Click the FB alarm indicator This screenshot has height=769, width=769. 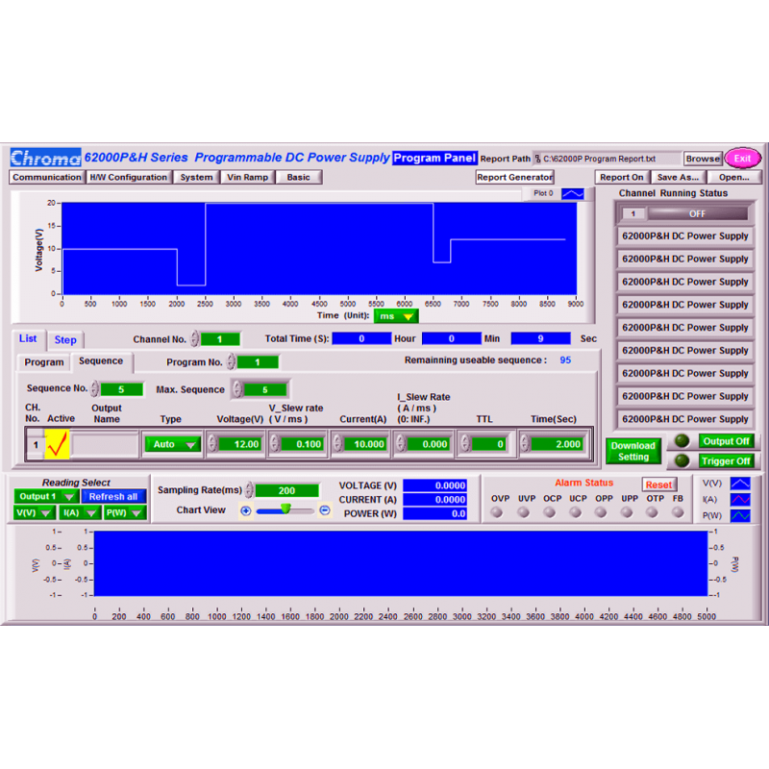[x=678, y=512]
